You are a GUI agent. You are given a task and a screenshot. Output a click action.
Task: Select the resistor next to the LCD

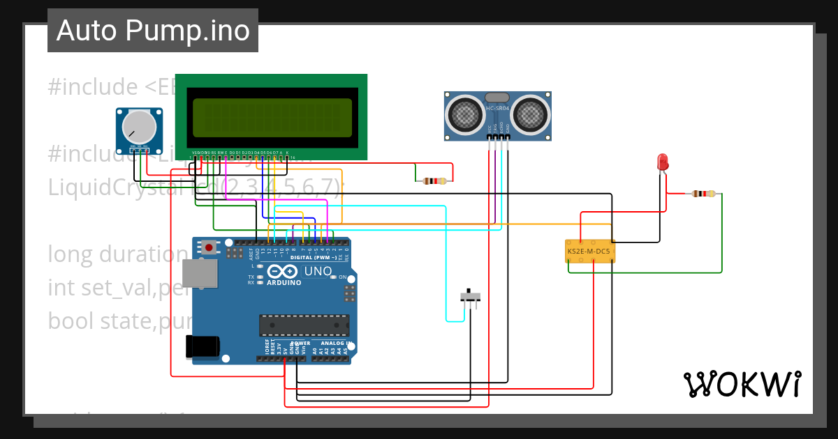[434, 182]
